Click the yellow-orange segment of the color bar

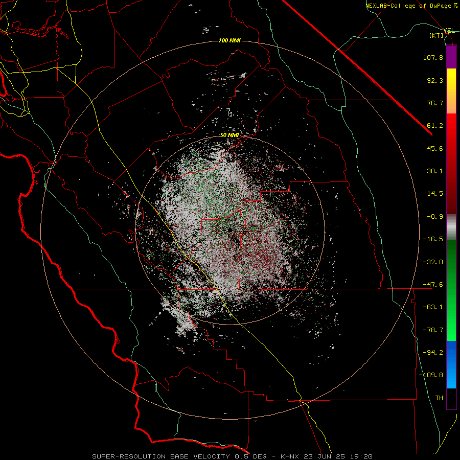point(451,91)
